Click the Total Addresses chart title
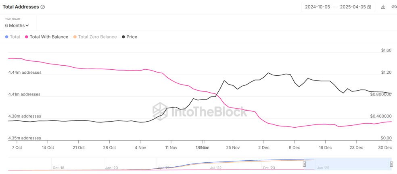The height and width of the screenshot is (174, 397). [21, 7]
